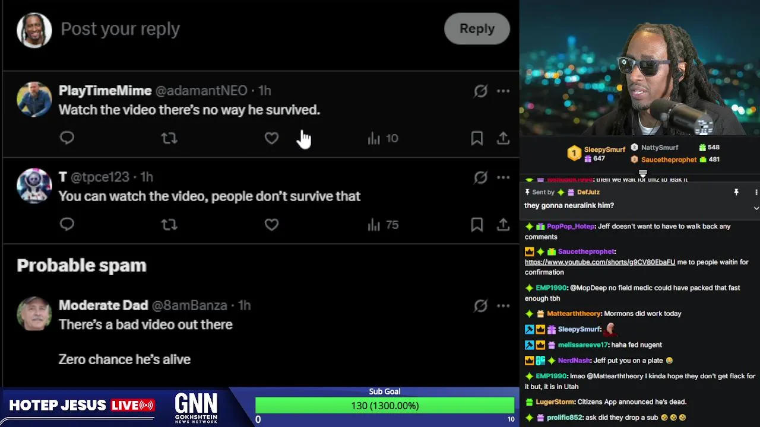Open the YouTube shorts link in chat
Viewport: 760px width, 427px height.
point(600,262)
